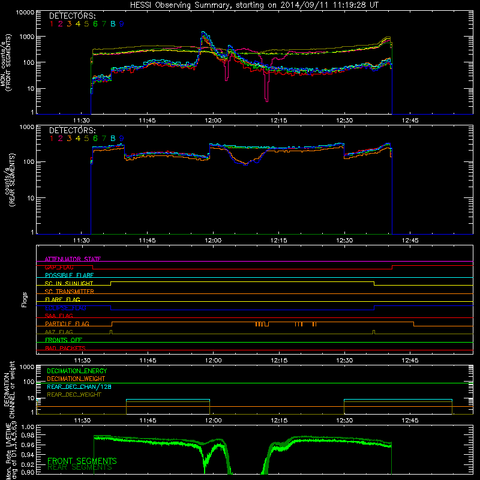Click the flag label just above FRONTS_OFF
The height and width of the screenshot is (480, 480).
point(59,332)
